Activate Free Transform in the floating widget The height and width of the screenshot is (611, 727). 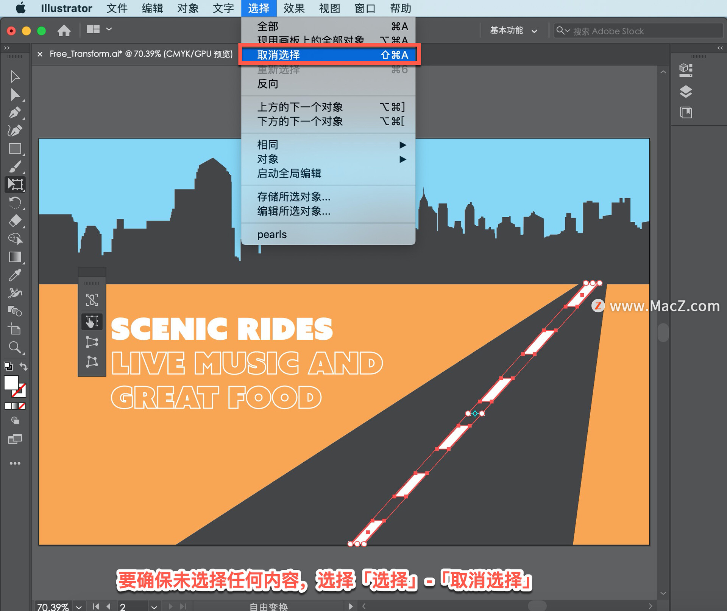[92, 322]
